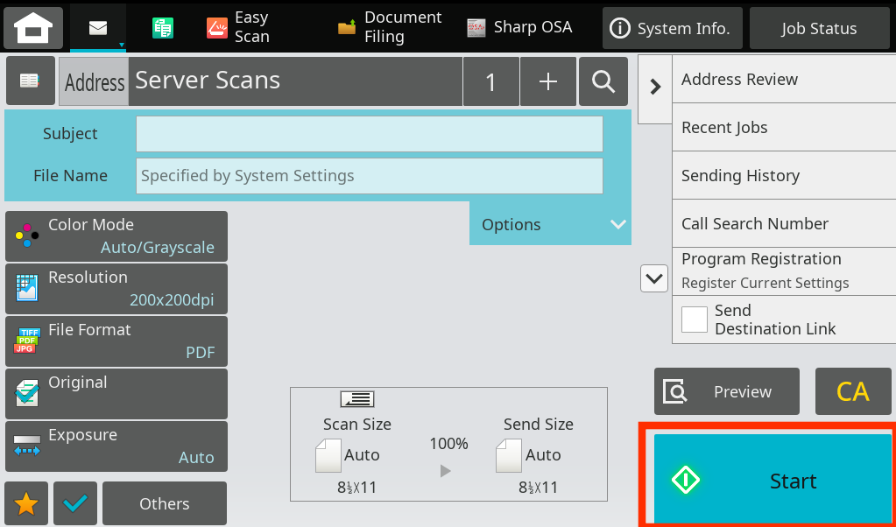
Task: Open the Exposure Auto setting
Action: click(116, 446)
